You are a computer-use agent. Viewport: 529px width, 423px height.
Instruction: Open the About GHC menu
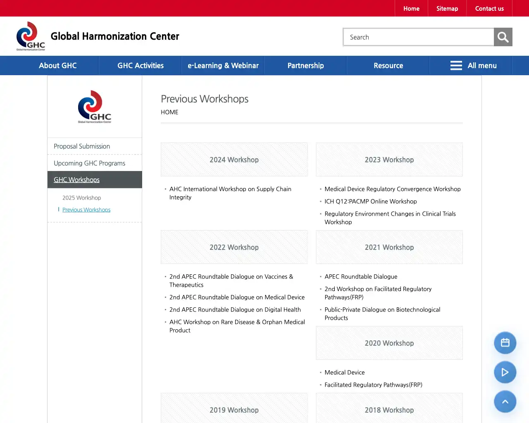[57, 65]
